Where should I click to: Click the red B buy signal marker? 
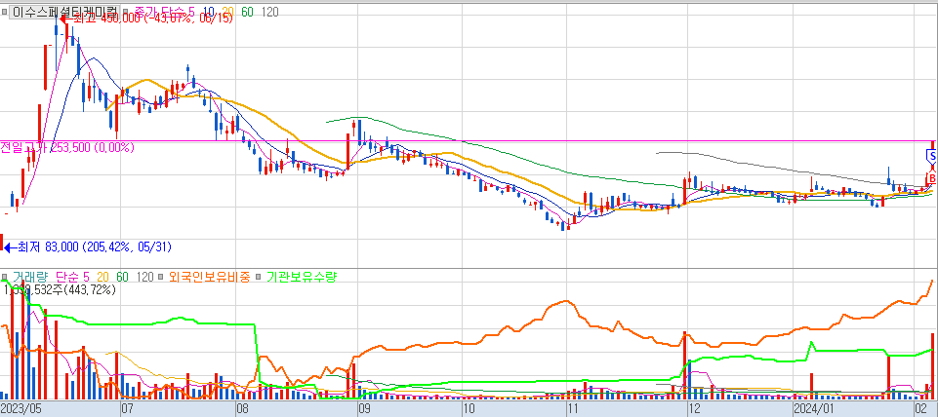tap(932, 177)
